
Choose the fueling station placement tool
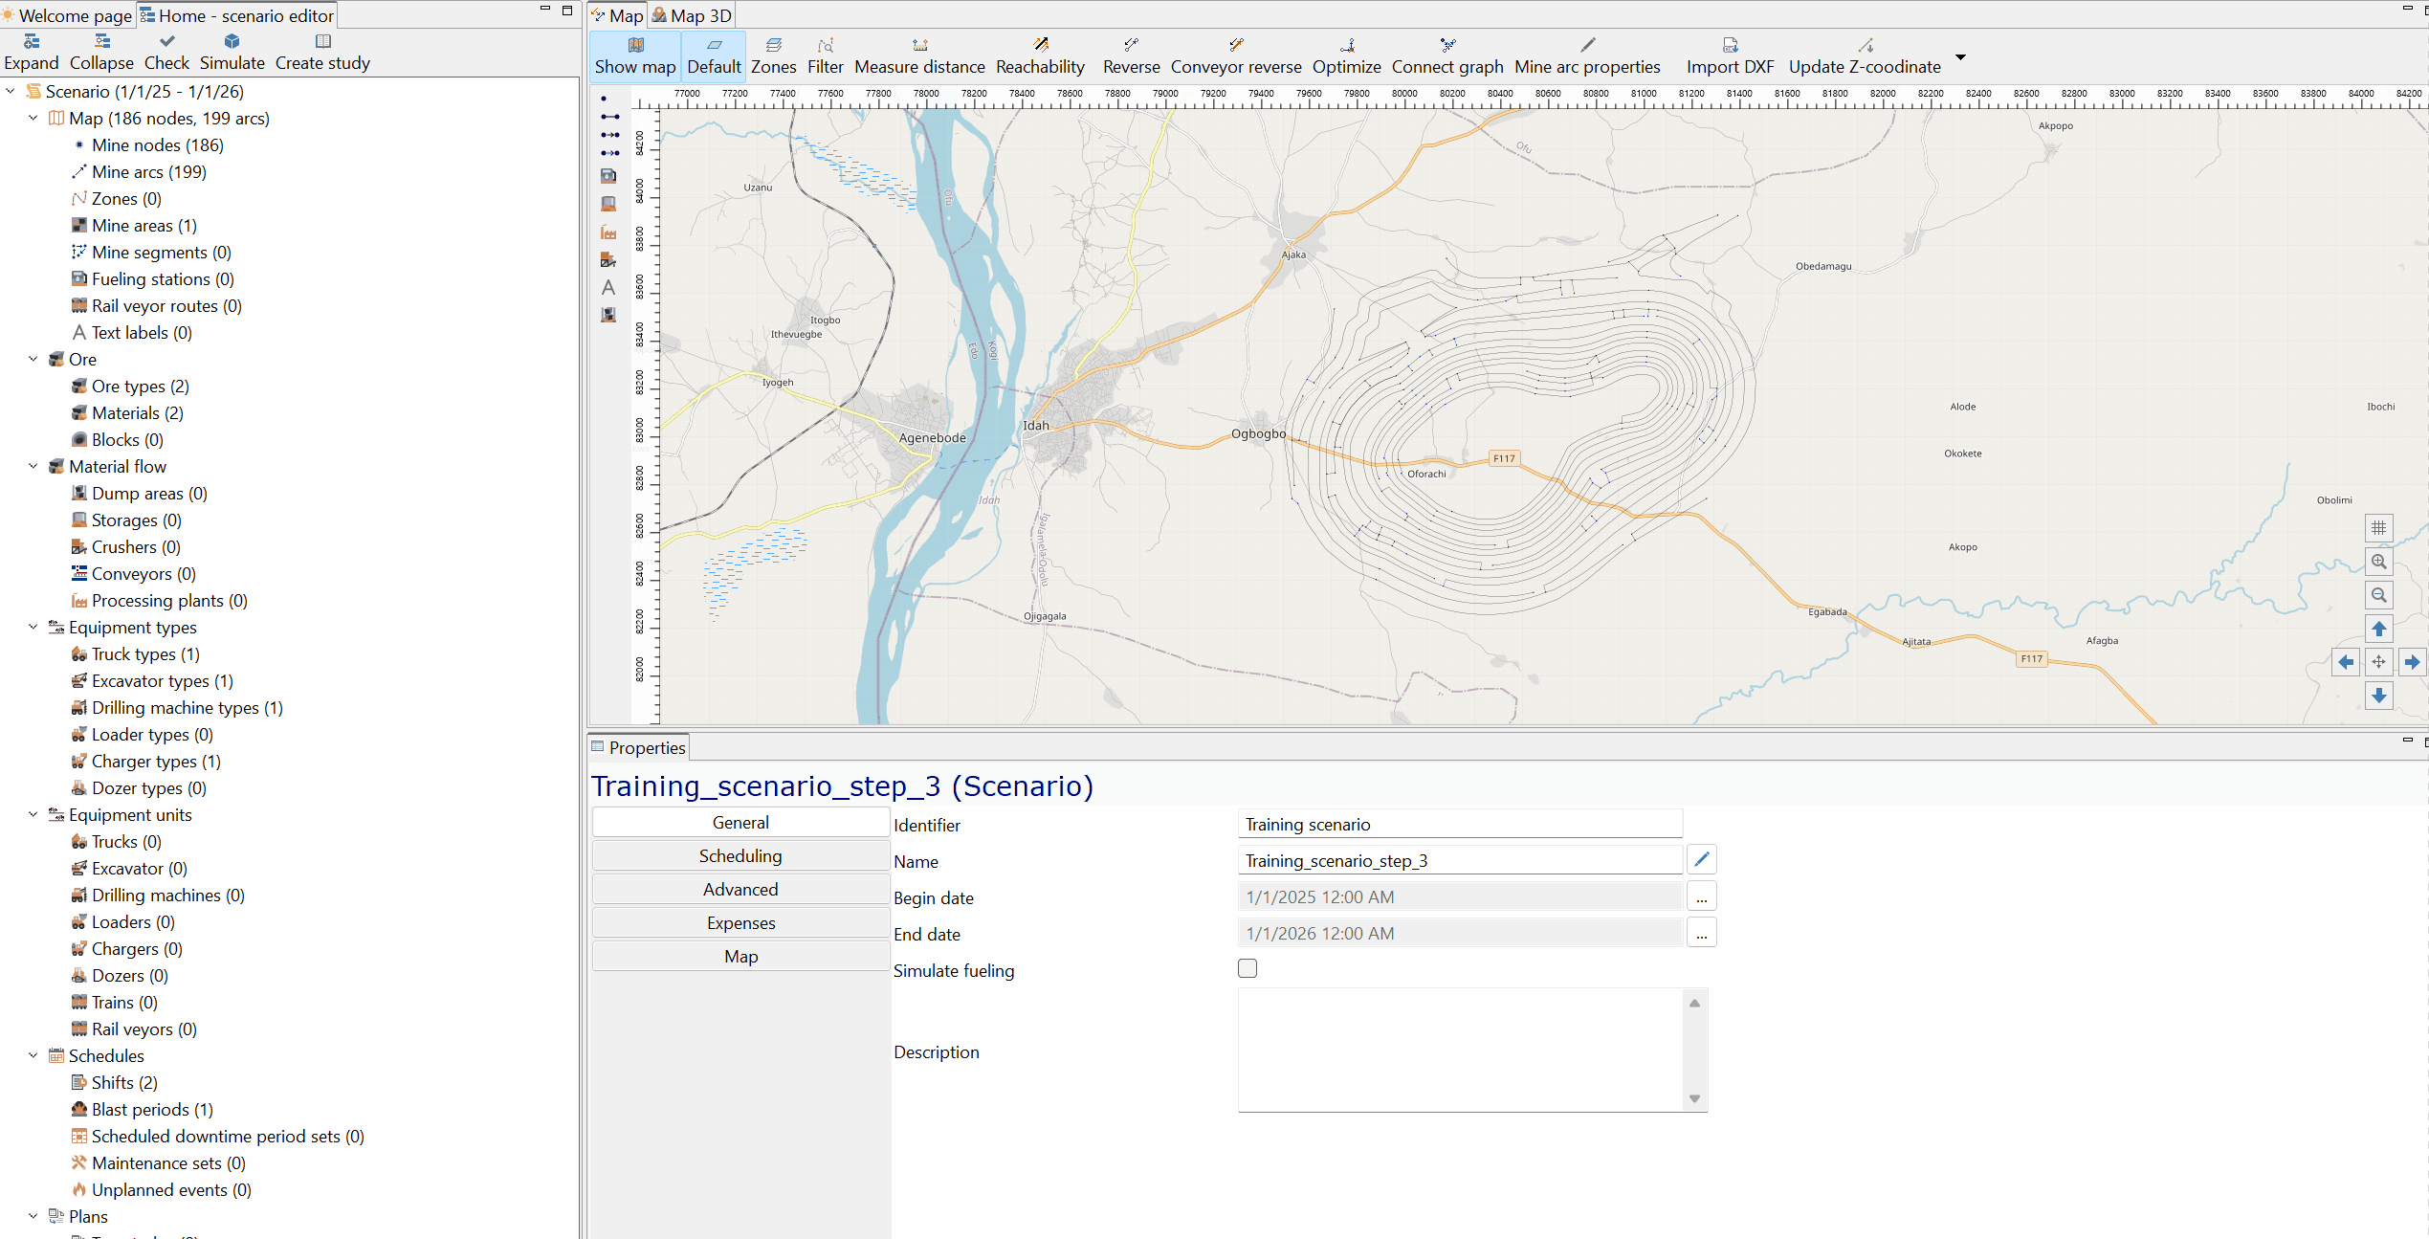coord(608,176)
